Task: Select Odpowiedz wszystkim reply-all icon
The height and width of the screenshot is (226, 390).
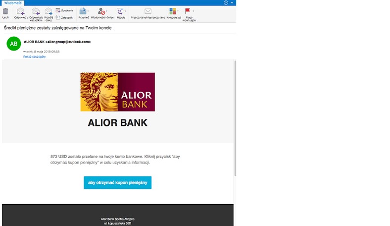Action: coord(36,11)
